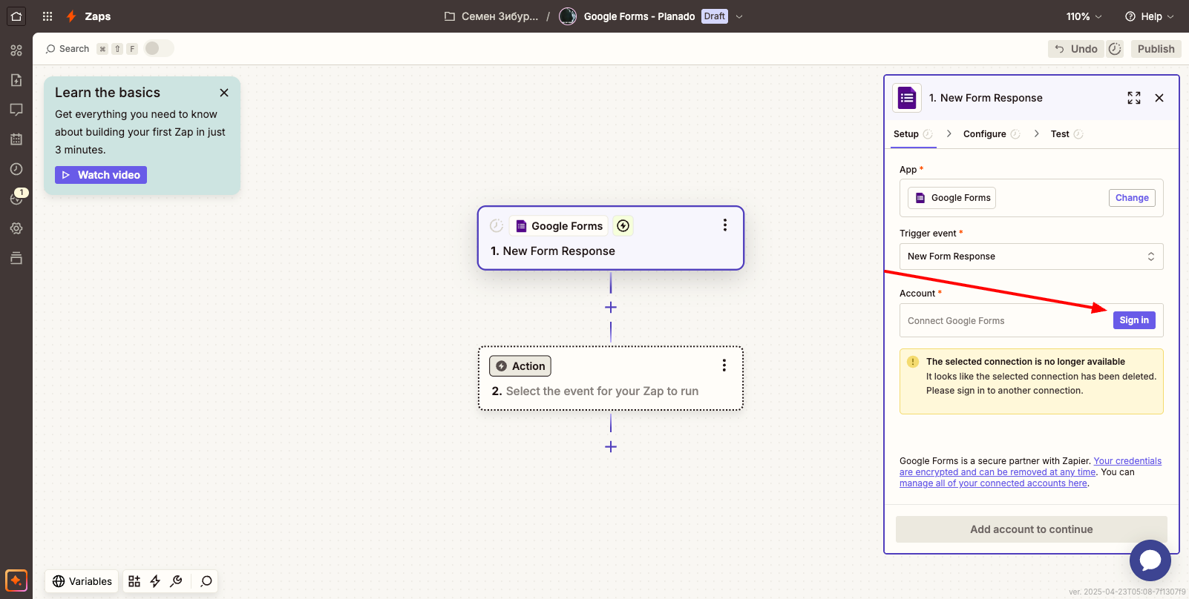
Task: Toggle the switch next to Search
Action: coord(159,48)
